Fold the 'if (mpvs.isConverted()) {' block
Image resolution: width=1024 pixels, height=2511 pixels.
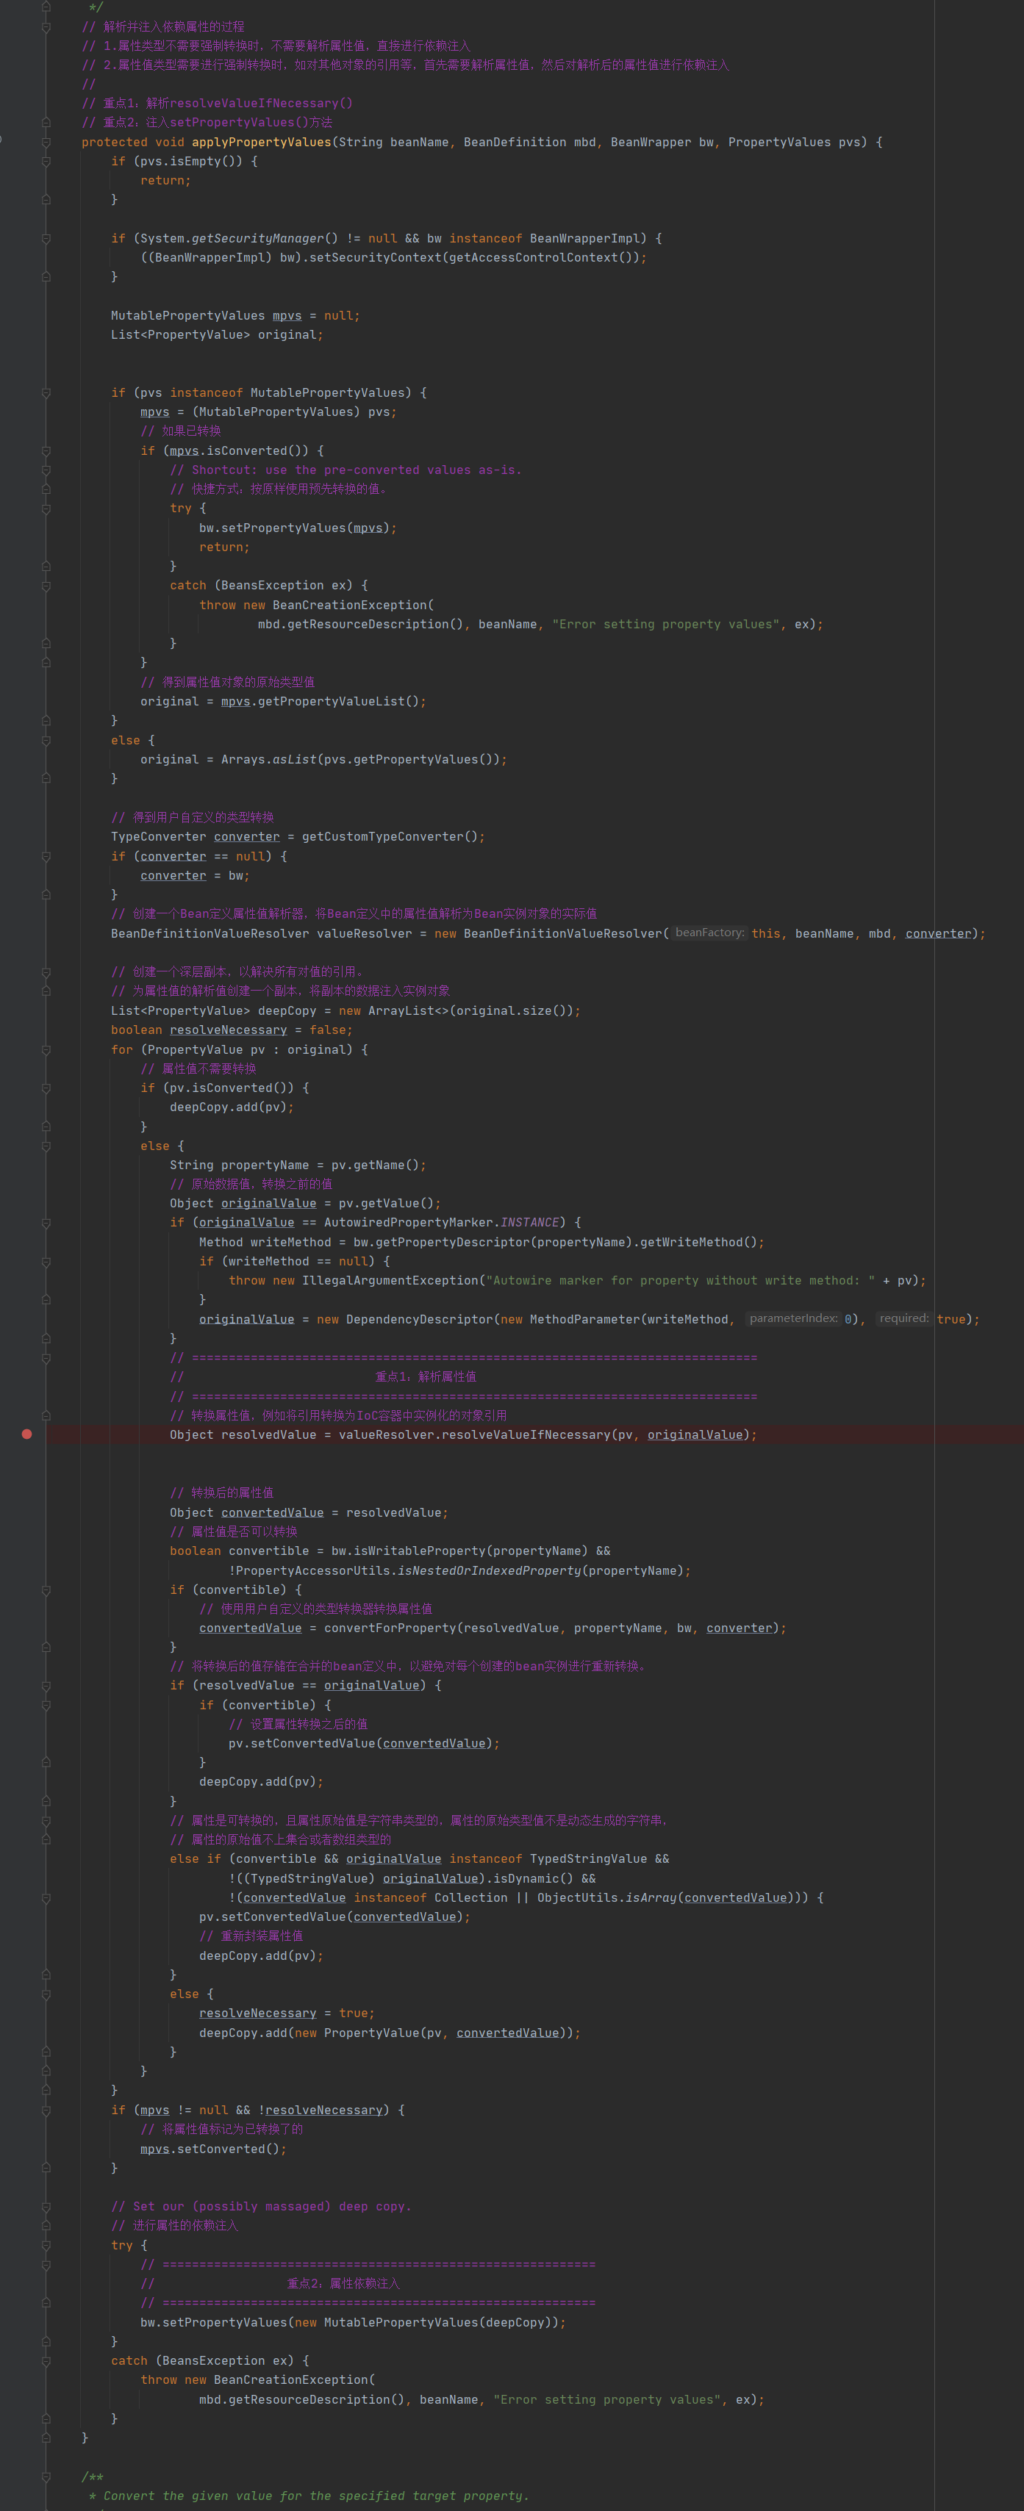(x=46, y=451)
